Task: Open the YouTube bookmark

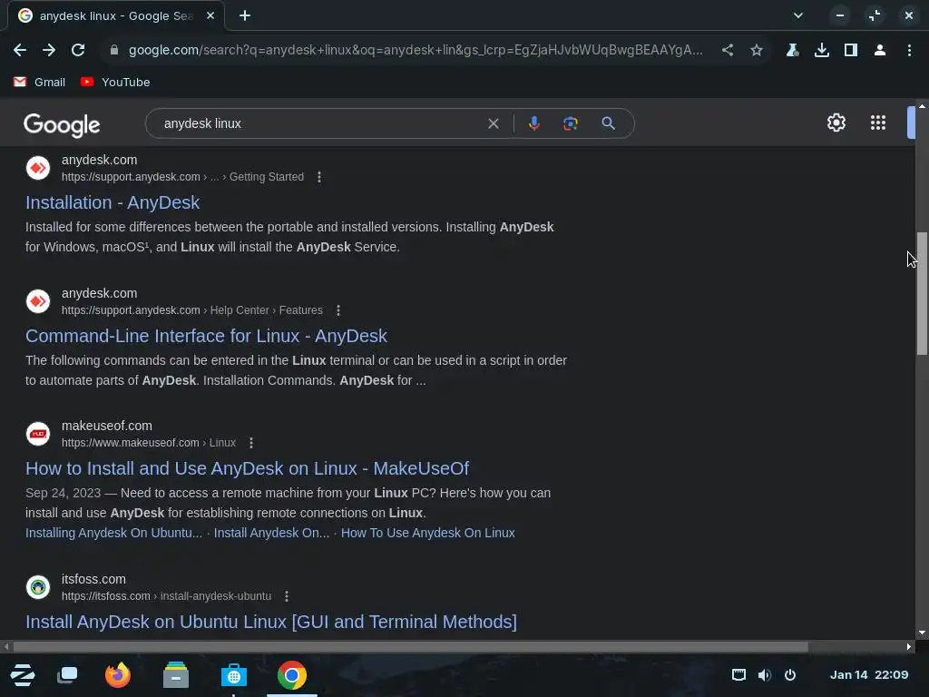Action: 115,82
